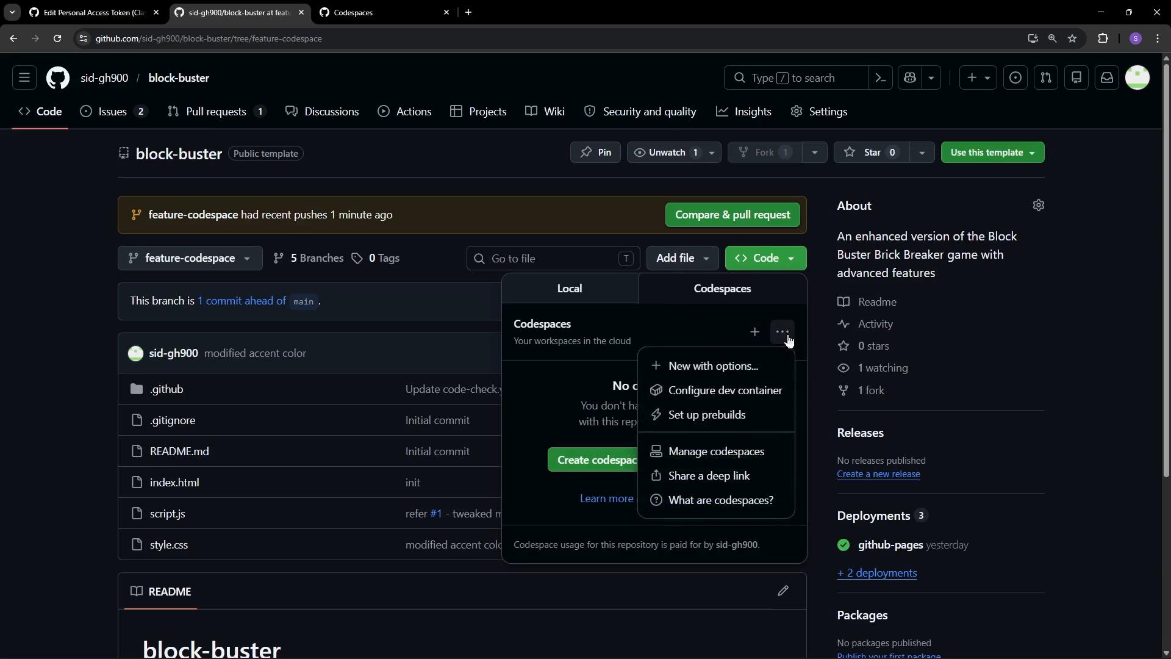View the 5 Branches link
Screen dimensions: 1171x659
[309, 258]
